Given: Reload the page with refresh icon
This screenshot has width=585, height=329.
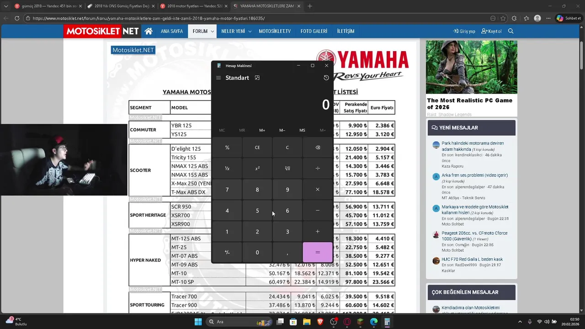Looking at the screenshot, I should pos(17,18).
